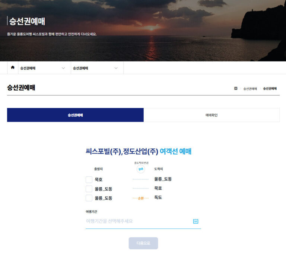Check the 울릉_도동 to 묵호 route checkbox
Screen dimensions: 286x259
click(89, 189)
